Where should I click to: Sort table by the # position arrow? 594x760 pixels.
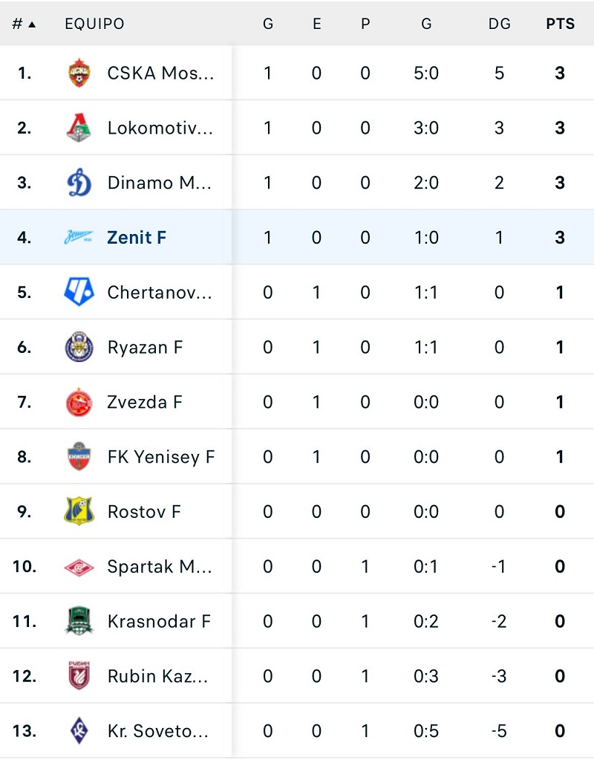pos(25,24)
